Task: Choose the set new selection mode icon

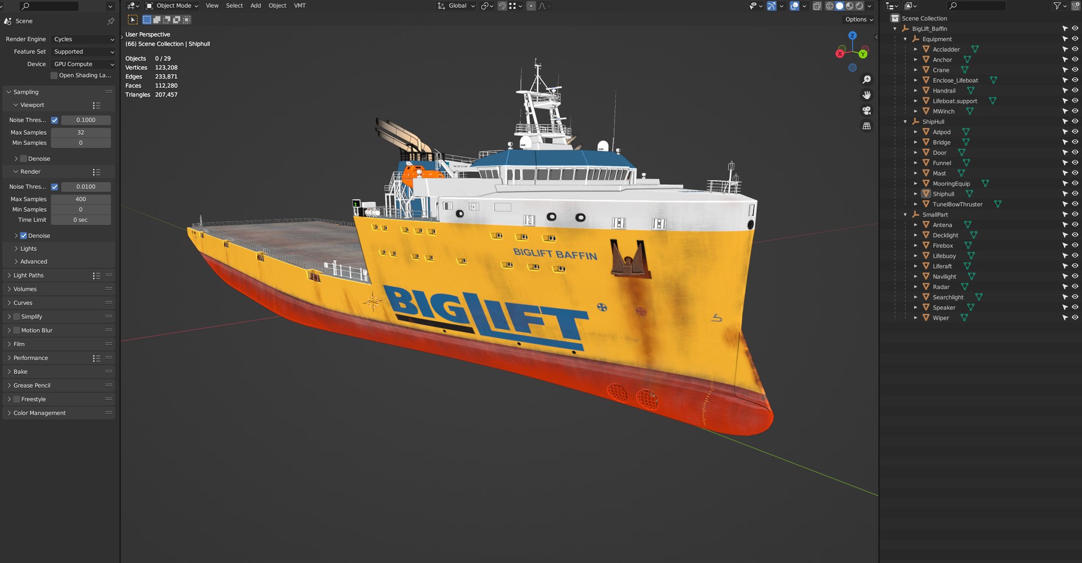Action: 147,20
